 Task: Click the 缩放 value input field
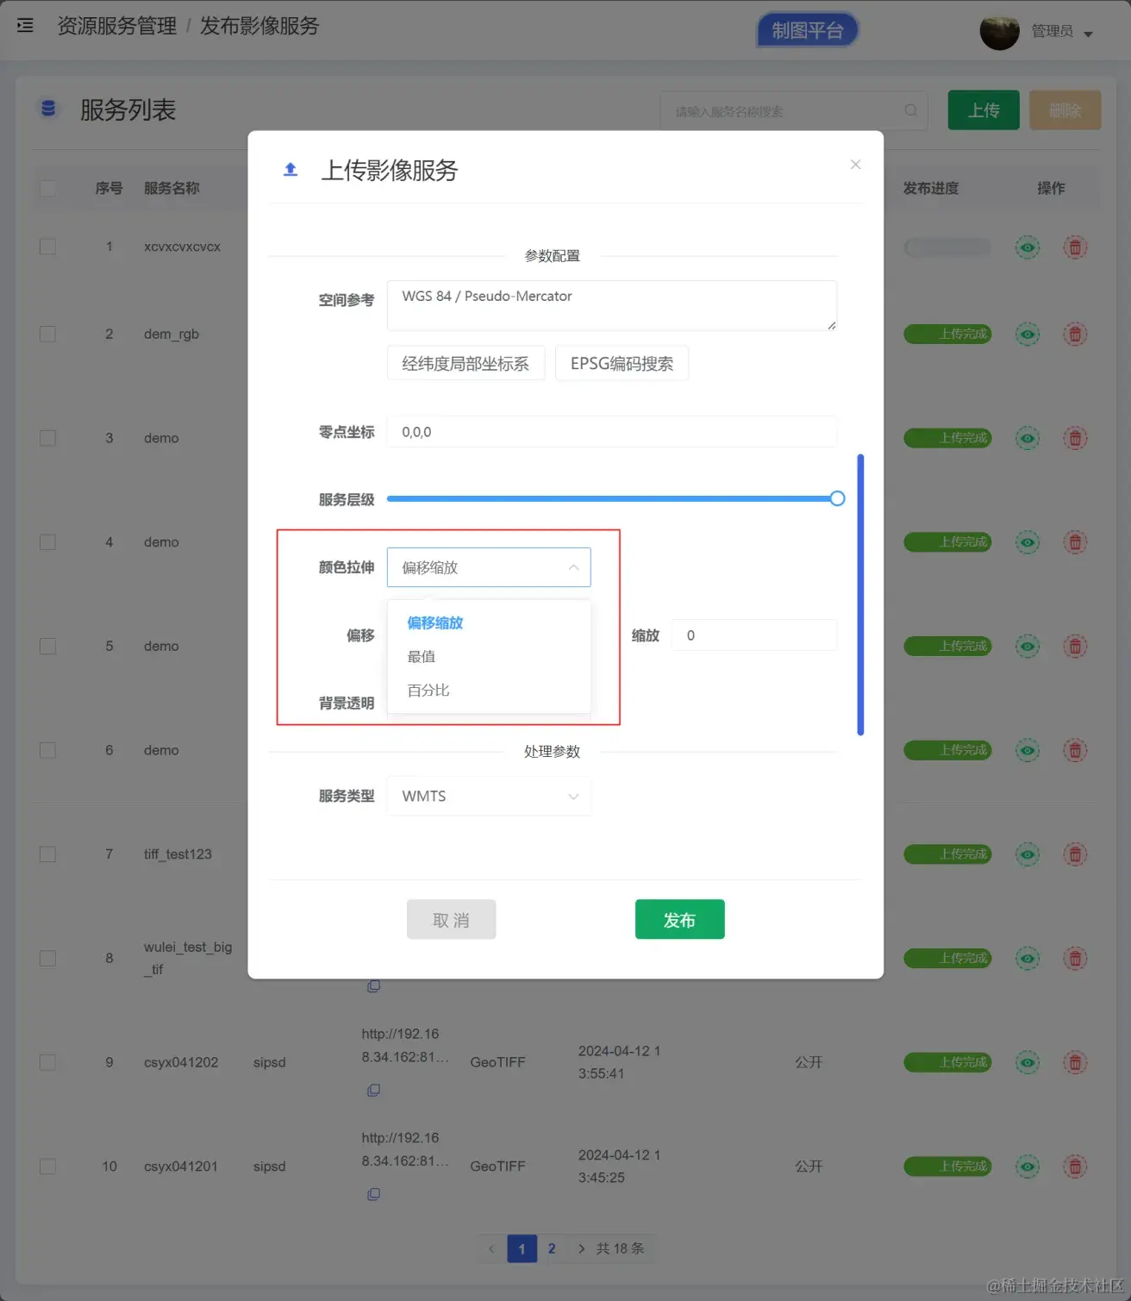pos(754,635)
